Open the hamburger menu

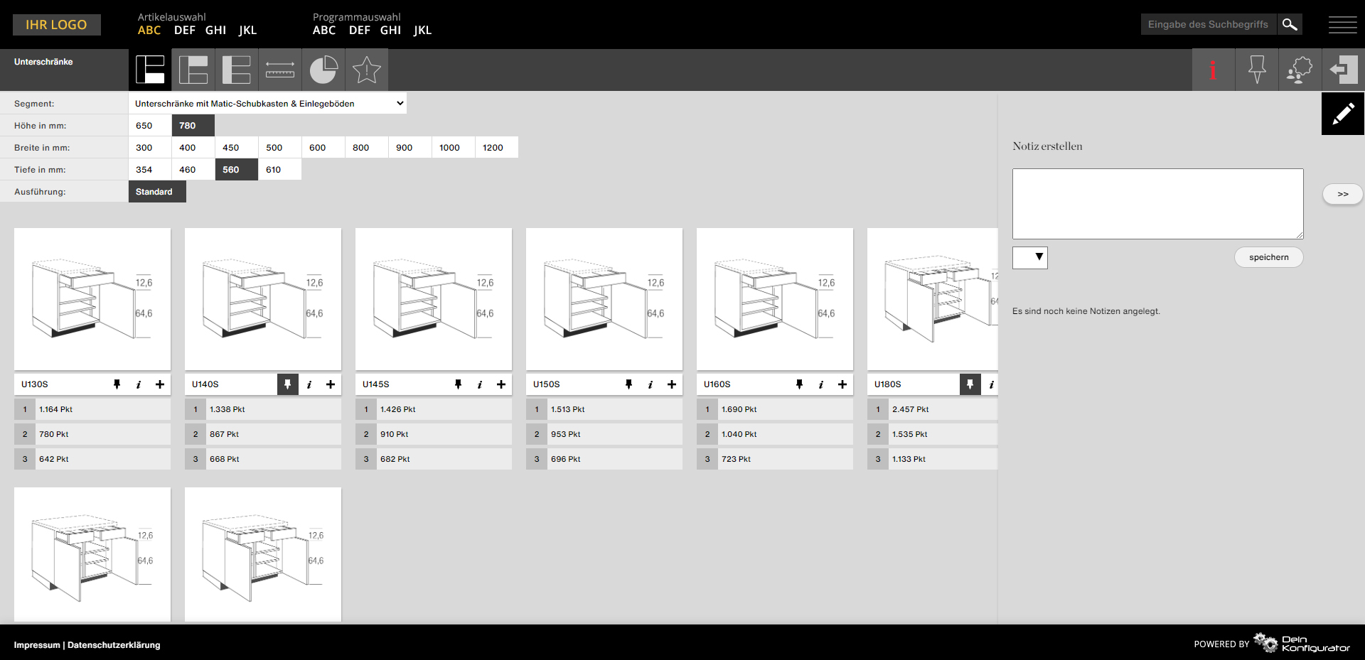pyautogui.click(x=1342, y=25)
